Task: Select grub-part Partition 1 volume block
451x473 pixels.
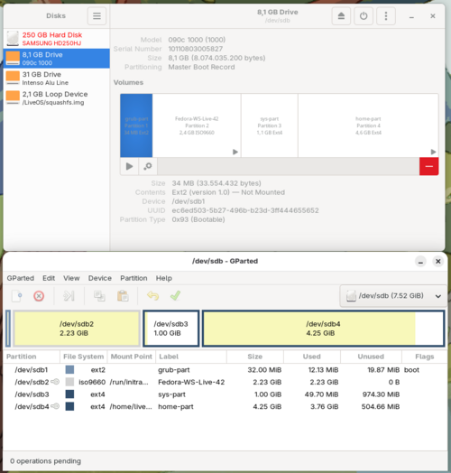Action: pyautogui.click(x=136, y=125)
